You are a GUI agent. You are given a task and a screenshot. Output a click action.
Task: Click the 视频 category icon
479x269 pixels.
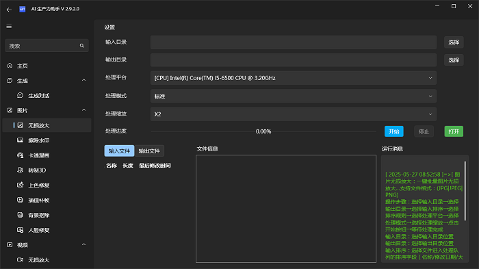pos(10,245)
